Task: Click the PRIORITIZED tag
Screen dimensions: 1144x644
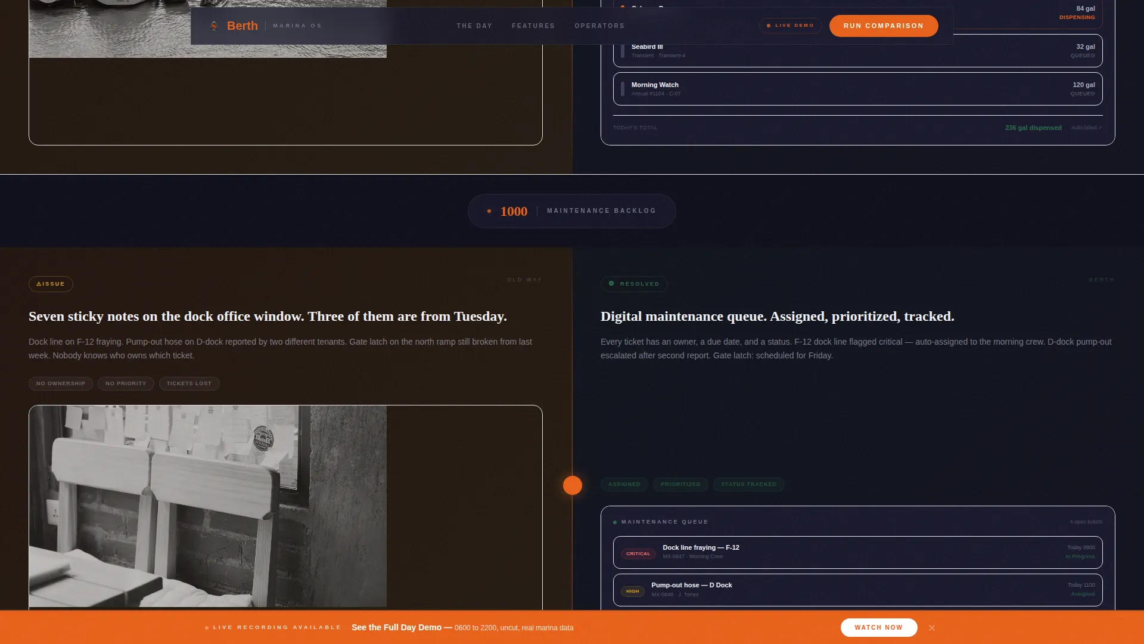Action: click(x=680, y=484)
